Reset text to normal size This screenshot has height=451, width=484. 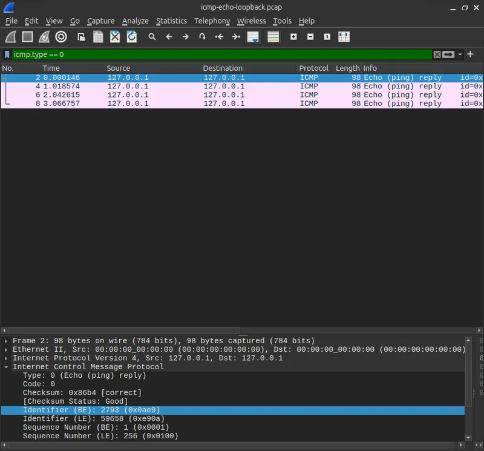[327, 37]
